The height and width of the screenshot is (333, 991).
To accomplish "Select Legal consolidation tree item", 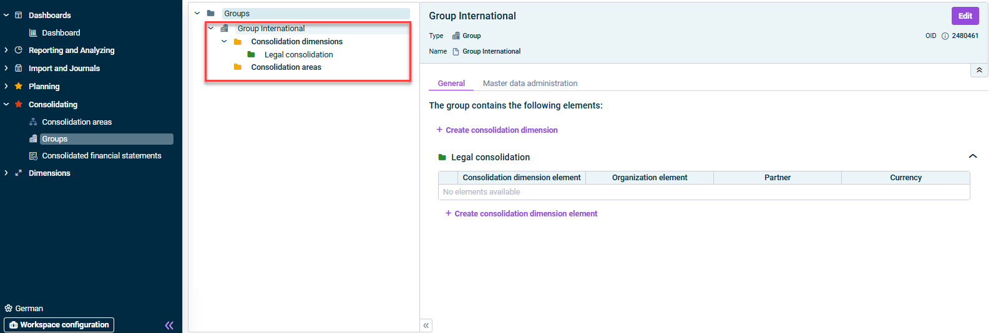I will coord(298,54).
